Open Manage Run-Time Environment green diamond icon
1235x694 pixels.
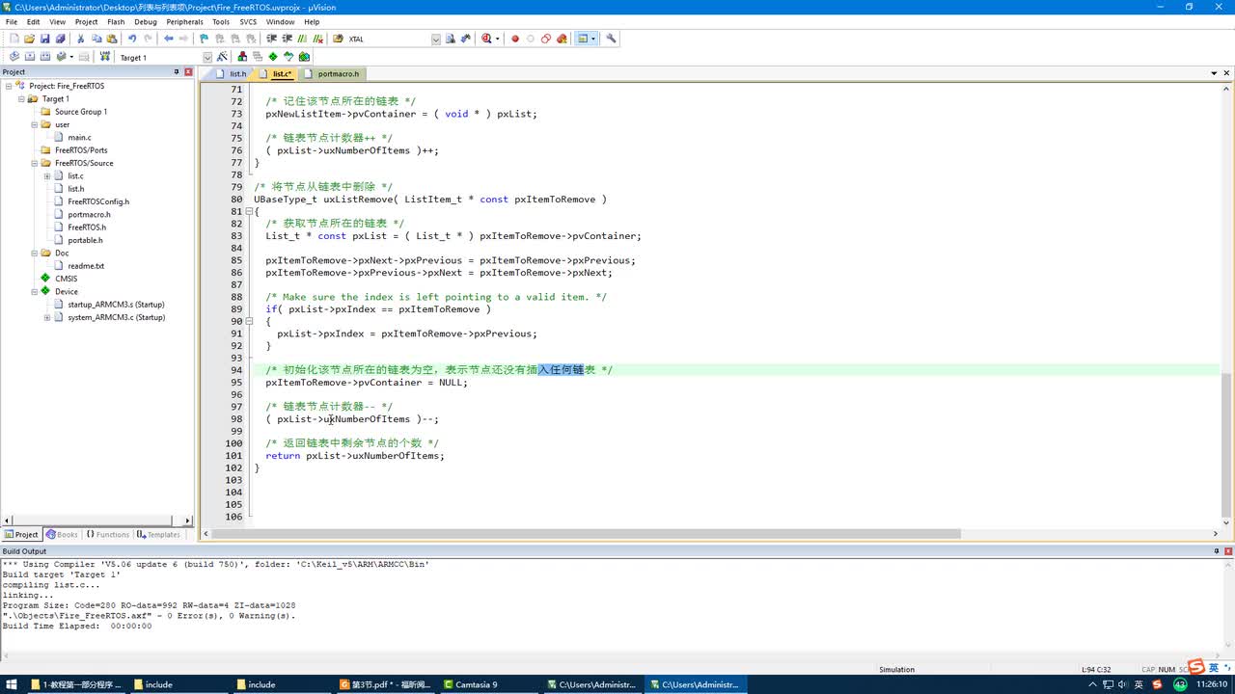pyautogui.click(x=273, y=57)
